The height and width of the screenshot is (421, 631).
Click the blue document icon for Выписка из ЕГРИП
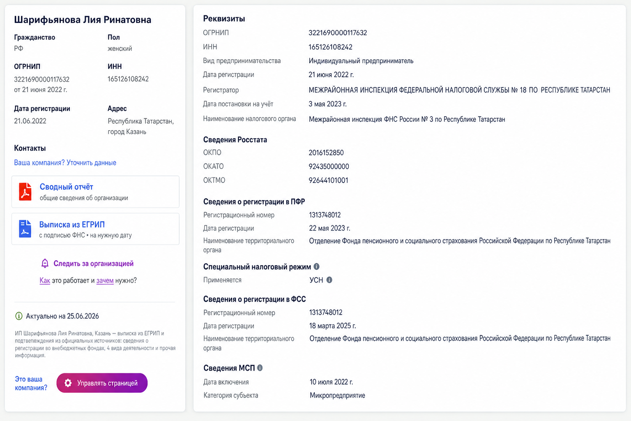(25, 229)
